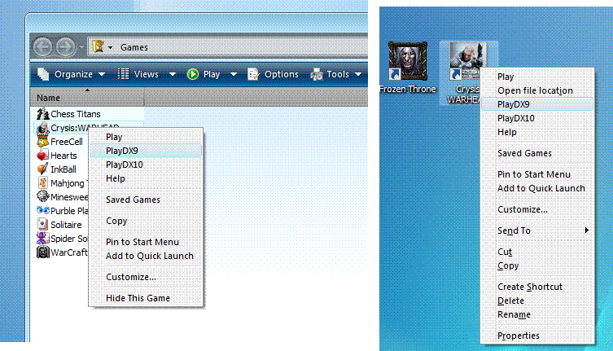Expand the Organize dropdown arrow
Viewport: 613px width, 351px height.
[102, 74]
